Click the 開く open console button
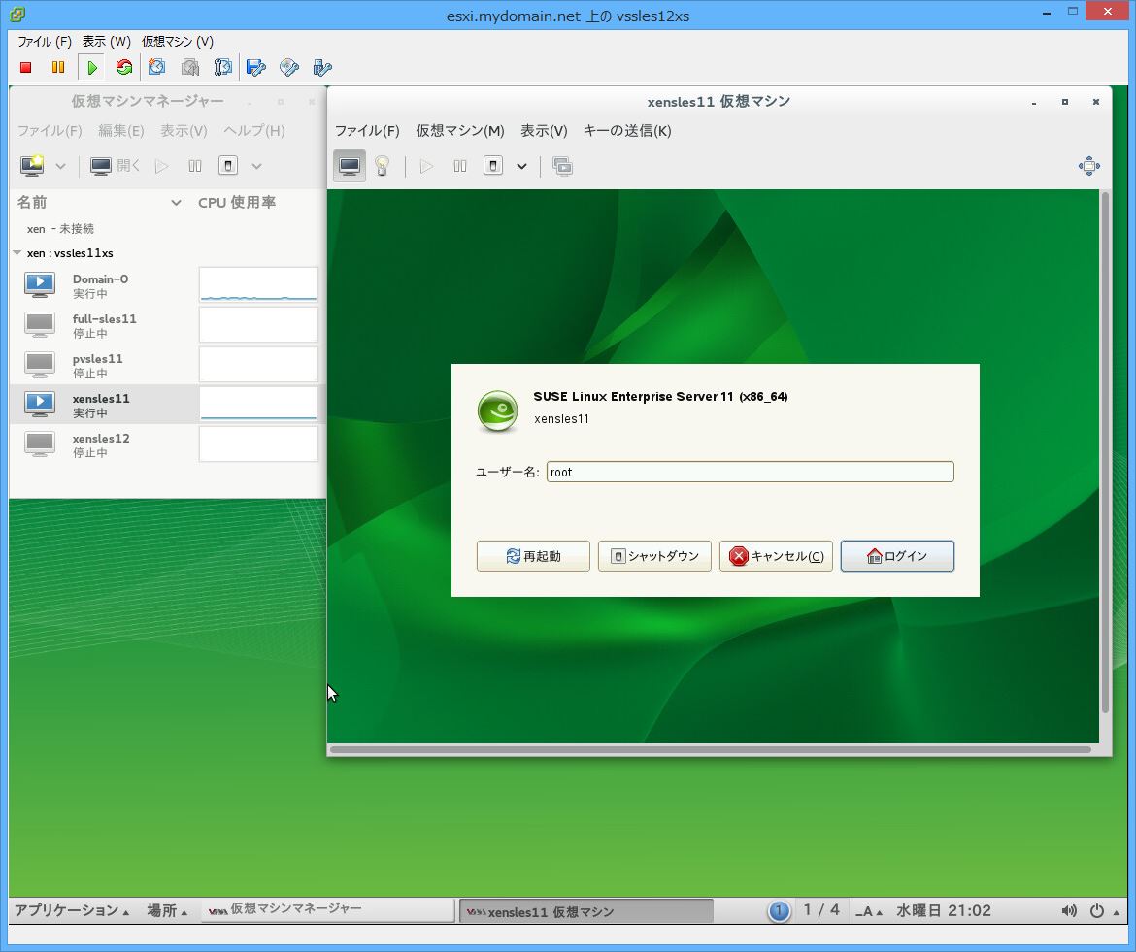Screen dimensions: 1136x952 click(x=116, y=166)
